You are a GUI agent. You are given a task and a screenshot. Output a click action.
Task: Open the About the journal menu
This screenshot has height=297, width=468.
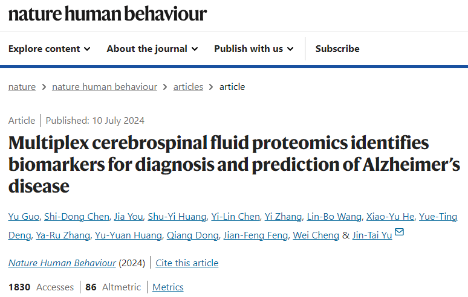click(x=152, y=48)
